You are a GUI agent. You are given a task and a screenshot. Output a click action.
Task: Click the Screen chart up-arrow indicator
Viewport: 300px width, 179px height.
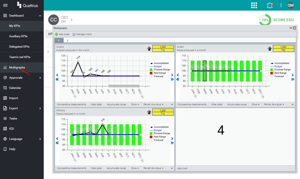pos(270,48)
